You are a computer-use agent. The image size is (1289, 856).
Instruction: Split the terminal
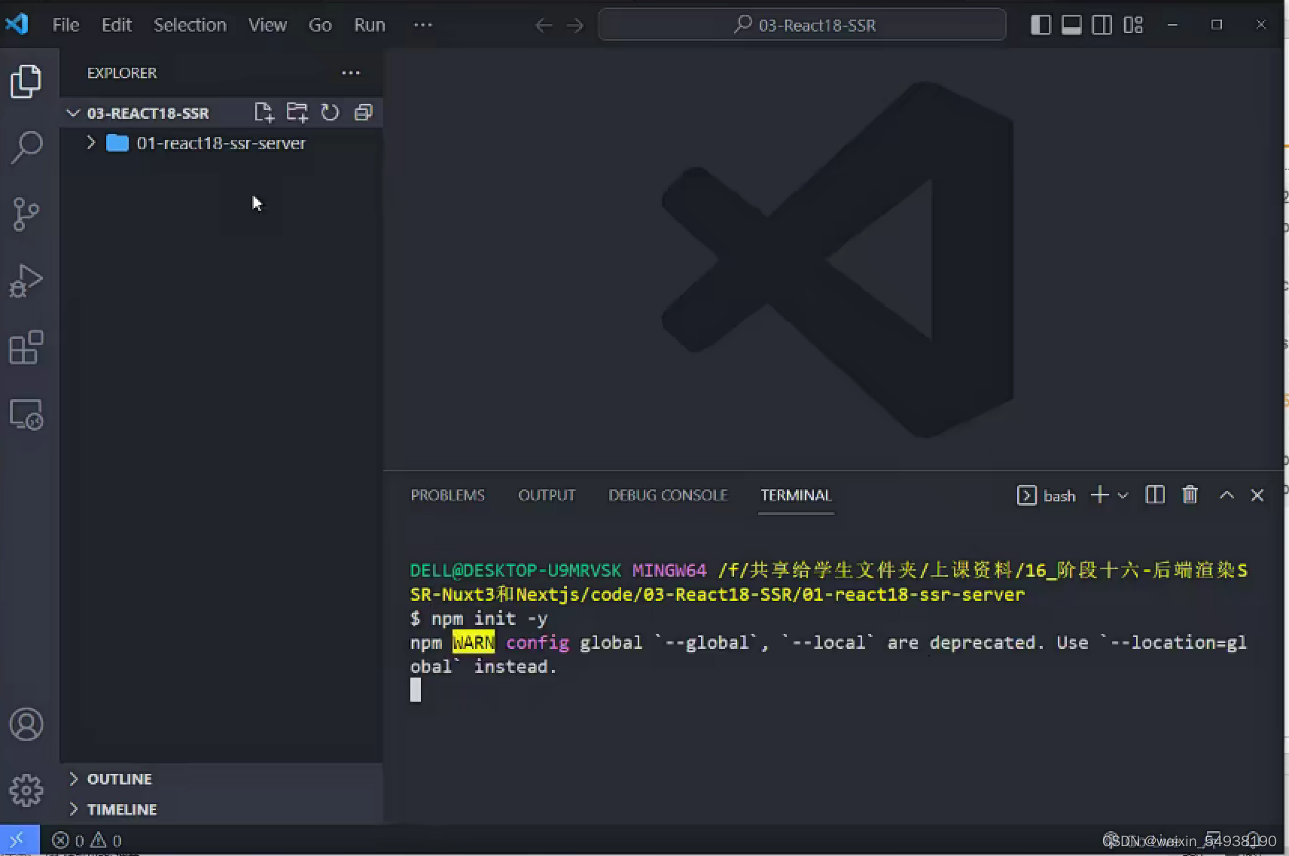tap(1154, 495)
